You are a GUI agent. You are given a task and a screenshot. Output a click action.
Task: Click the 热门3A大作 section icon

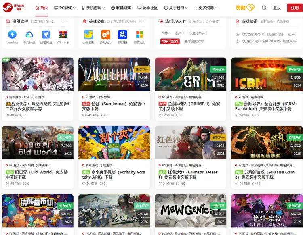click(161, 21)
